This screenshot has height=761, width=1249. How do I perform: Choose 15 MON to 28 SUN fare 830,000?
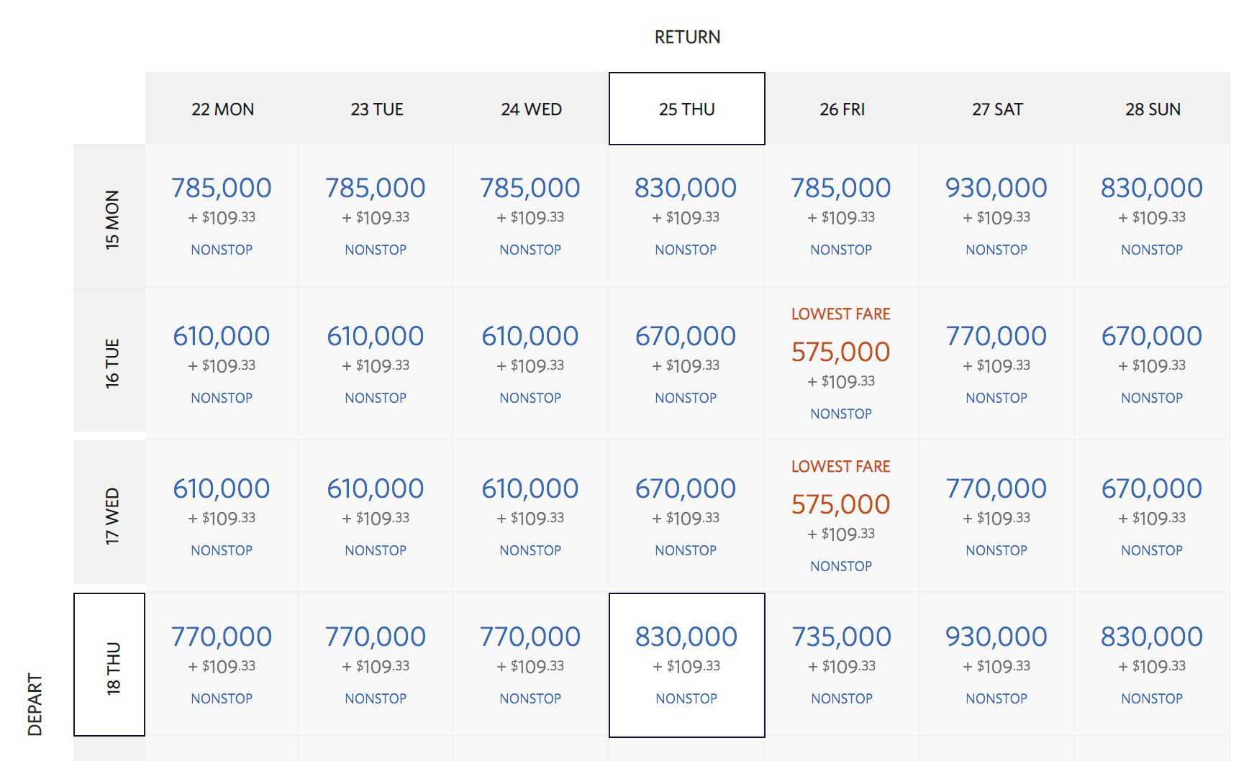pos(1152,216)
